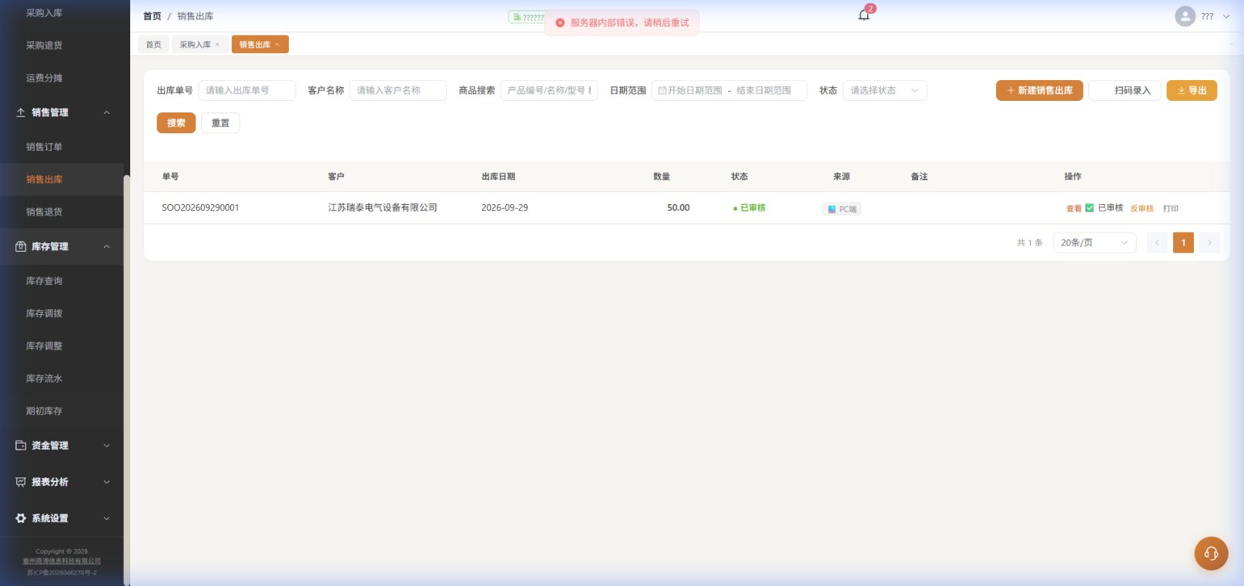Viewport: 1244px width, 586px height.
Task: Expand the 资金管理 menu chevron
Action: click(x=106, y=445)
